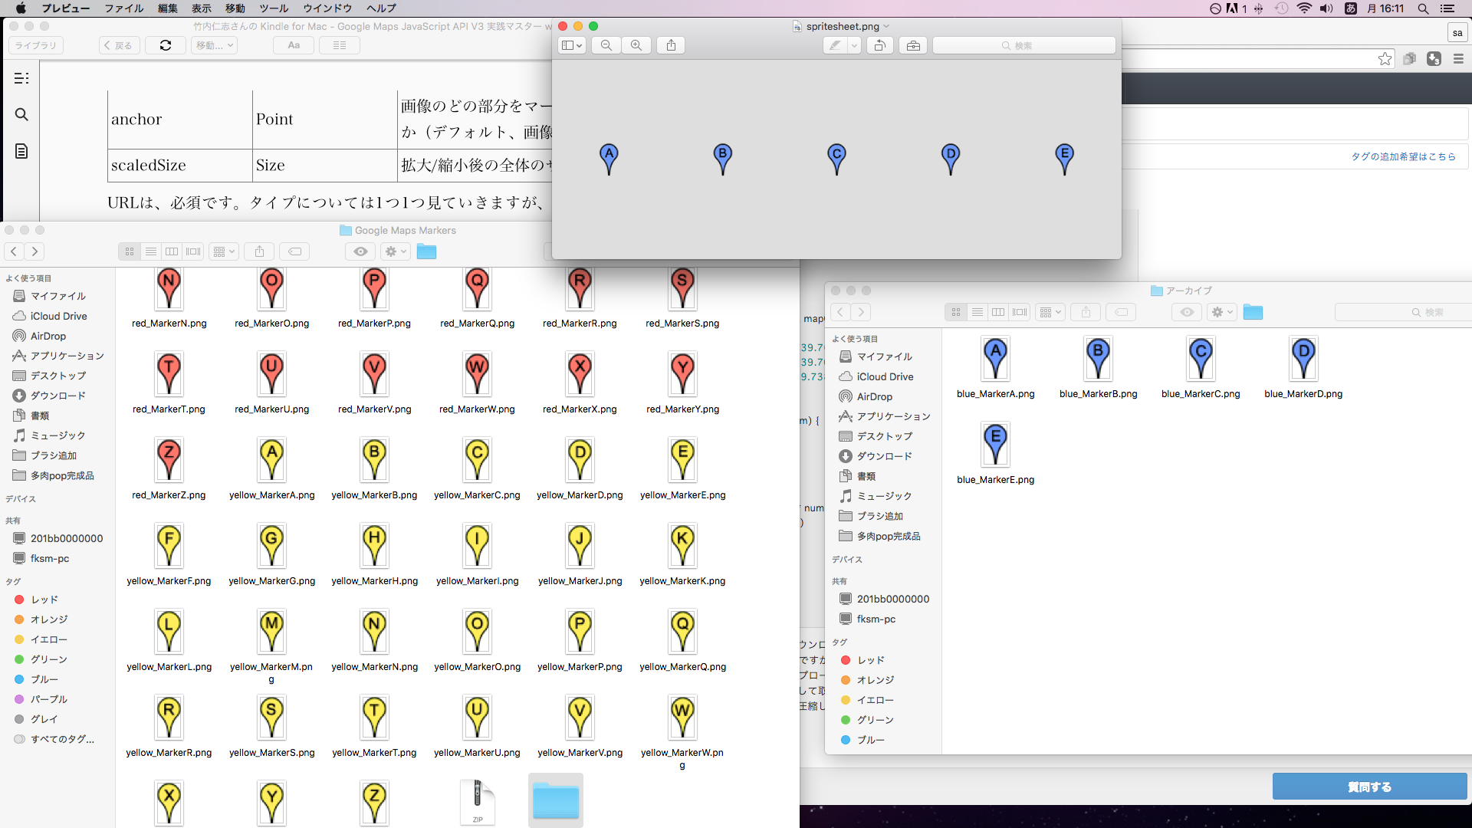
Task: Select the レッド tag in left Finder sidebar
Action: tap(44, 600)
